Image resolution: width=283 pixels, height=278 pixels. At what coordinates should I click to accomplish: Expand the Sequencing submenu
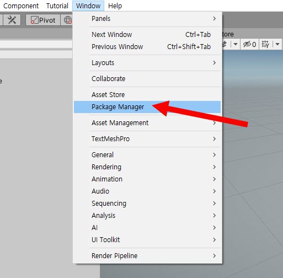(147, 204)
